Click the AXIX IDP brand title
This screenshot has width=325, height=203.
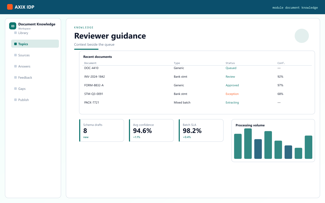coord(24,7)
